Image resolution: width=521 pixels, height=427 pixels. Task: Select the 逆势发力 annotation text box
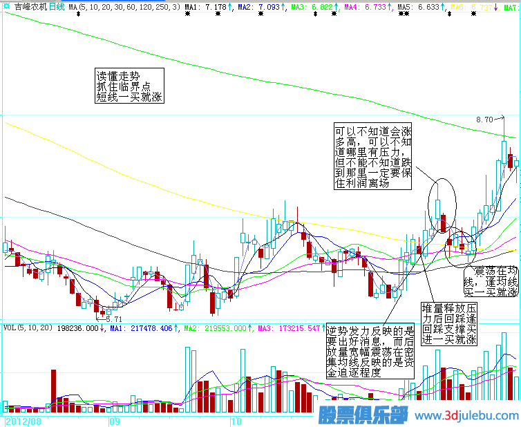370,354
